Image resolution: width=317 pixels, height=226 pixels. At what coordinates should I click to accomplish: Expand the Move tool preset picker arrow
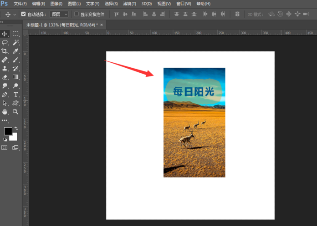click(x=15, y=14)
